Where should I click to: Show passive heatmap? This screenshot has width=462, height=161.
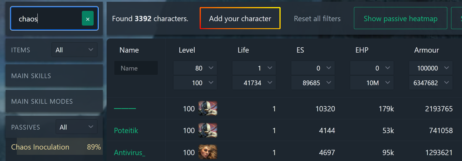[x=400, y=18]
